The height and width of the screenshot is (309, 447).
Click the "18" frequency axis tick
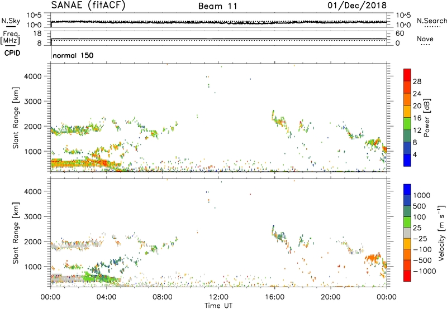pos(37,33)
